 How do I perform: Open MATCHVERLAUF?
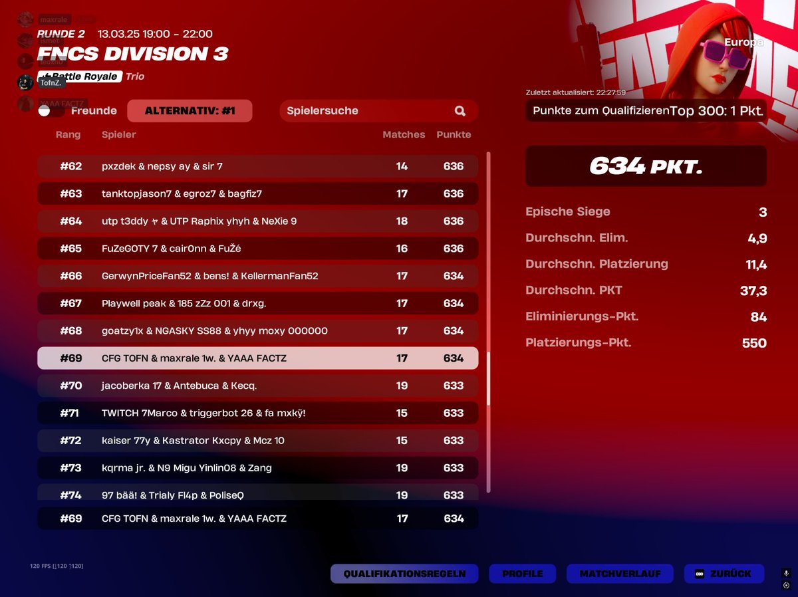620,574
